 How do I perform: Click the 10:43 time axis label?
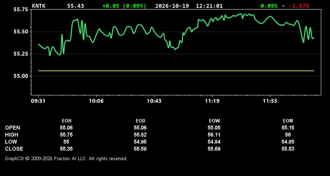coord(154,101)
